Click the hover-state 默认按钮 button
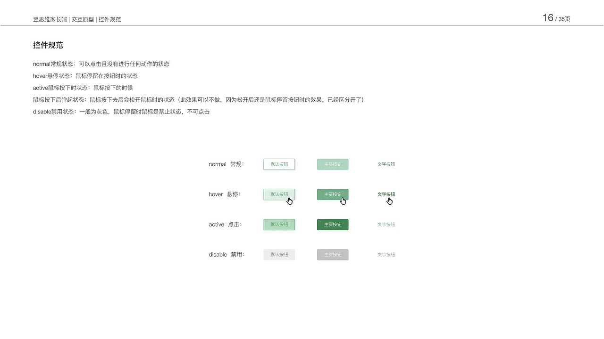The height and width of the screenshot is (339, 604). tap(279, 194)
